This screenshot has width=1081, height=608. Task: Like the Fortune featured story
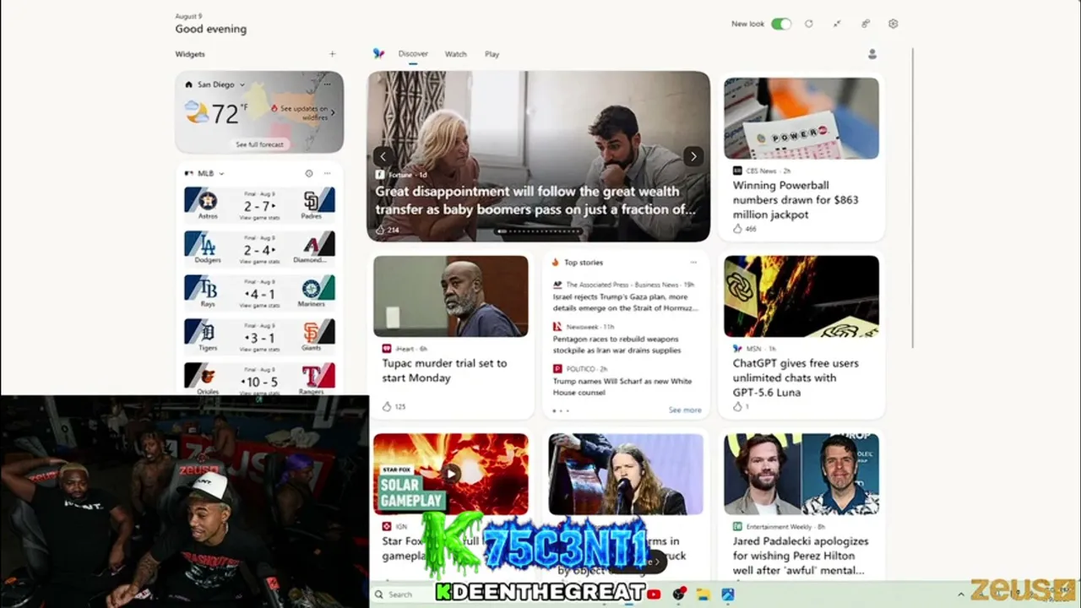[x=380, y=230]
